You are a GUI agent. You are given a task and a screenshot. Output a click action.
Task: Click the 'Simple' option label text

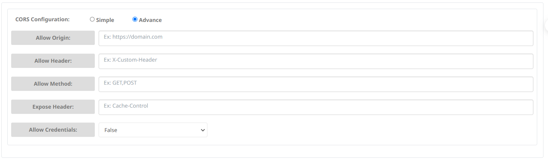[x=105, y=20]
